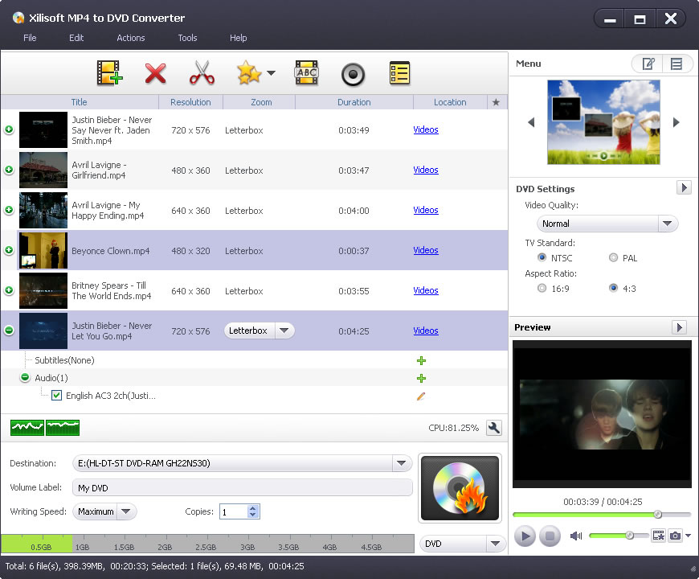The image size is (699, 579).
Task: Click the ABC subtitle icon
Action: pos(306,74)
